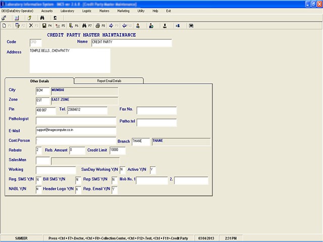
Task: Click the SalesMan code field
Action: click(x=42, y=160)
